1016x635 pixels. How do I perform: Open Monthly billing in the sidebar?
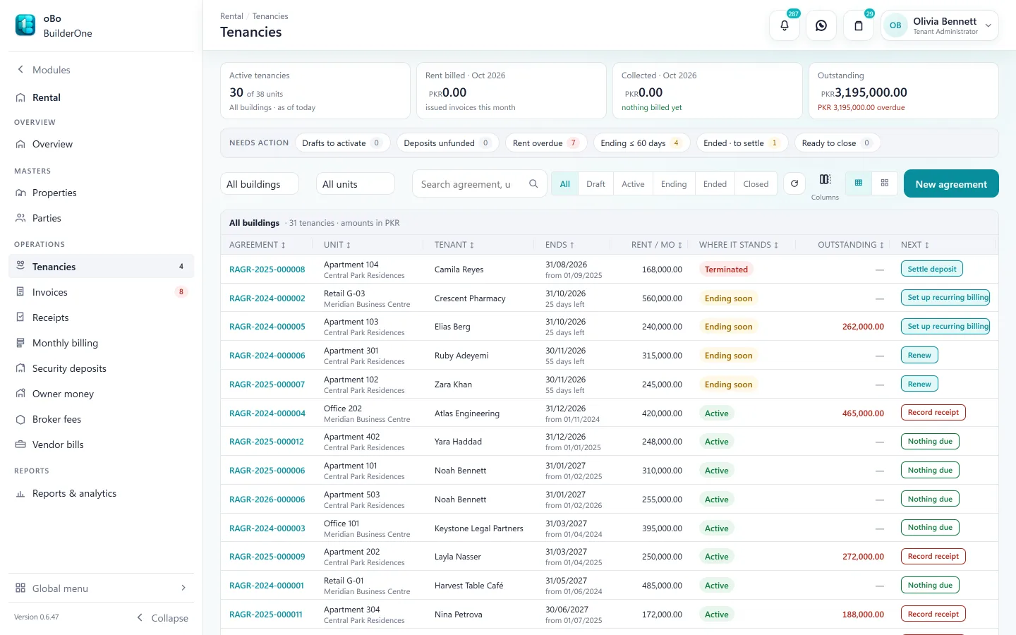pyautogui.click(x=101, y=343)
